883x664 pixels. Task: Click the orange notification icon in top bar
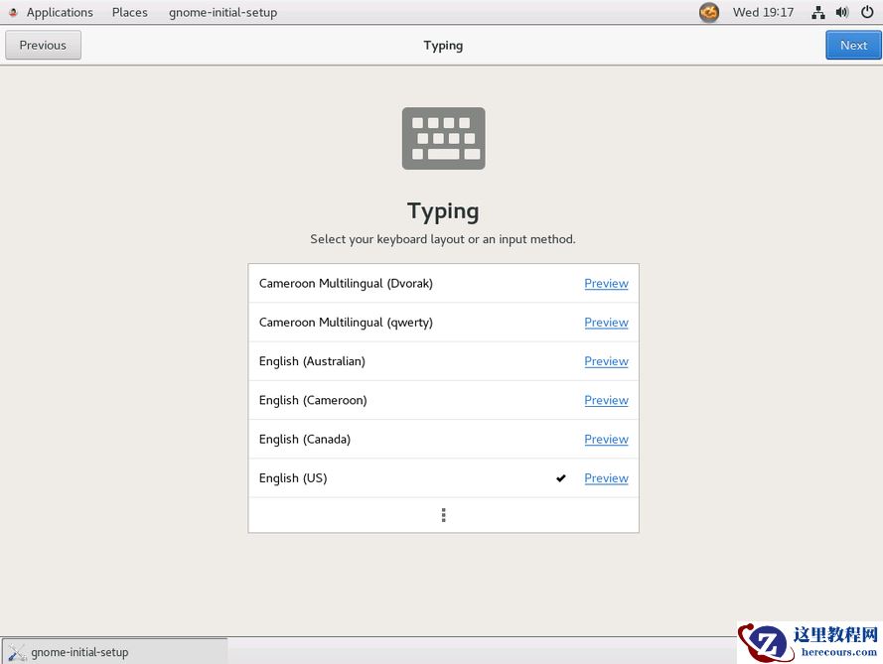(709, 12)
